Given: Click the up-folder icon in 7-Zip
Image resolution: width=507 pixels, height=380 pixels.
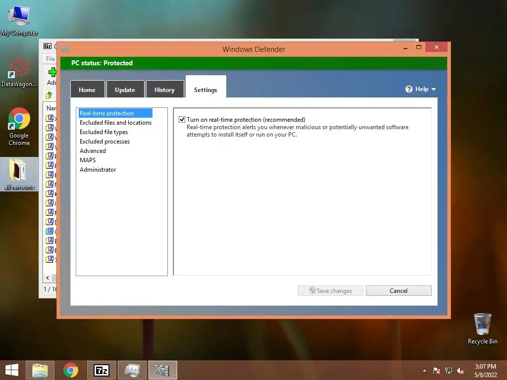Looking at the screenshot, I should 49,95.
